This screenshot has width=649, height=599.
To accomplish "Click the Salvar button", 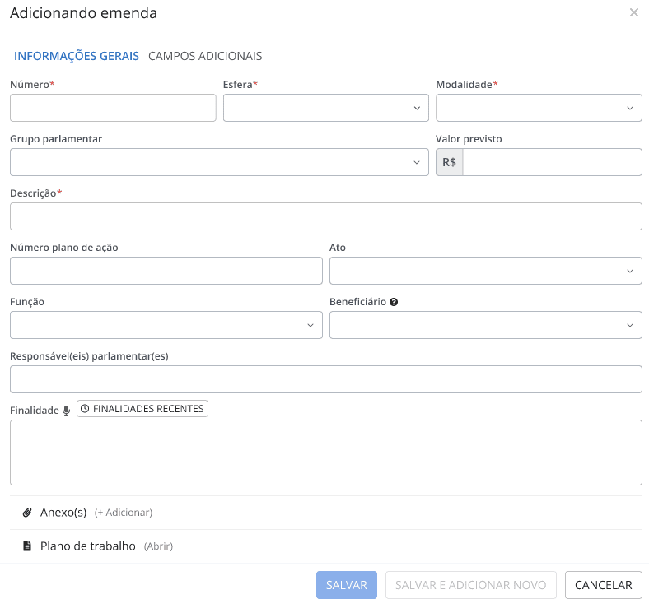I will click(347, 585).
